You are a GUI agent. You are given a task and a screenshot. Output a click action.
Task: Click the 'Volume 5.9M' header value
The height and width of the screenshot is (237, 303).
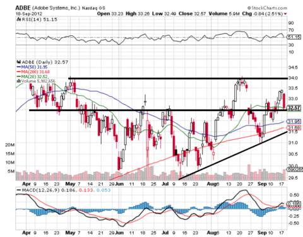(224, 14)
